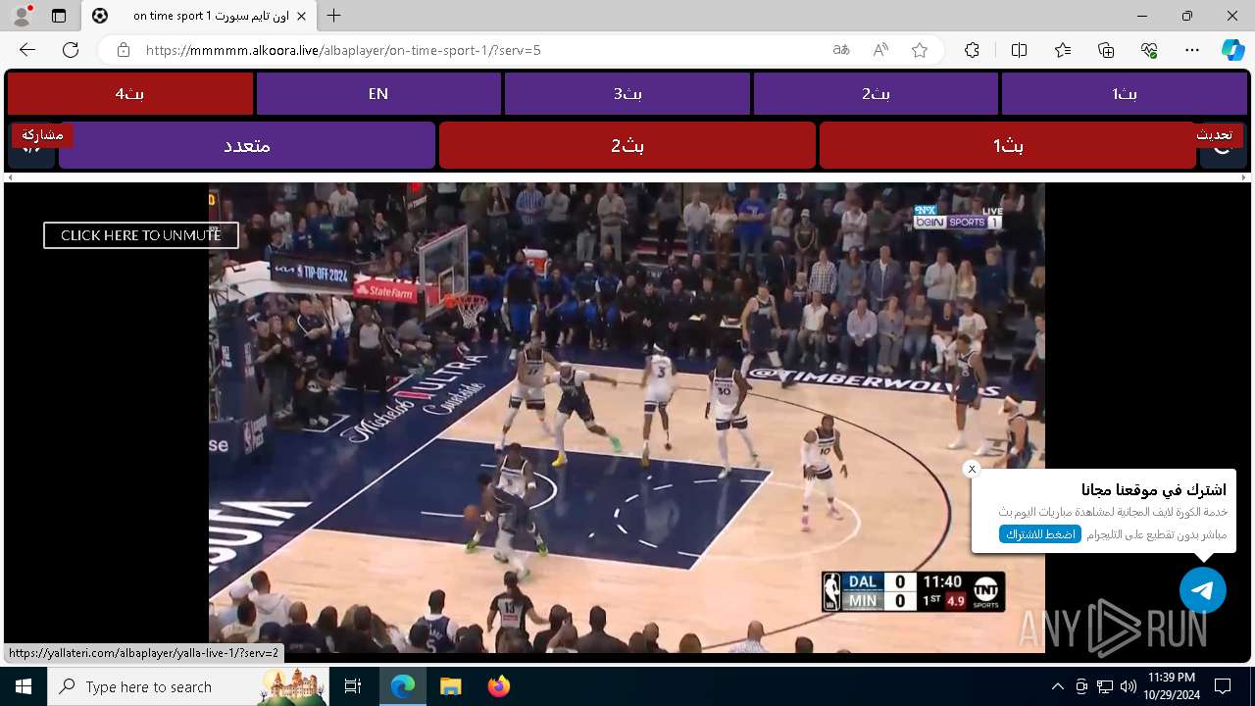
Task: Click the address bar URL field
Action: tap(480, 50)
